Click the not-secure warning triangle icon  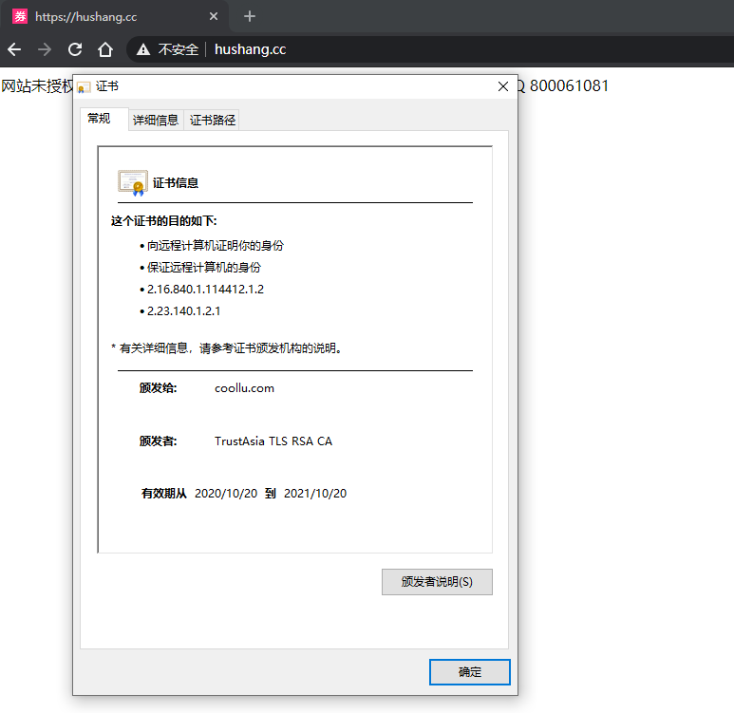click(x=143, y=49)
